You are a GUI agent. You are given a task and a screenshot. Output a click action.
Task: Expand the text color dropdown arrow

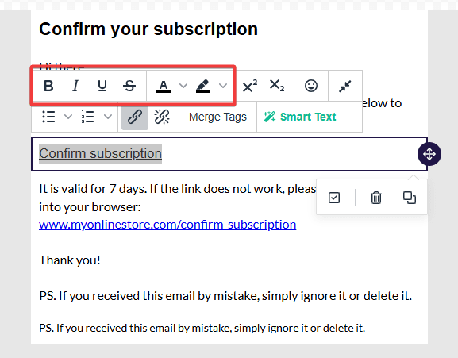[x=183, y=86]
